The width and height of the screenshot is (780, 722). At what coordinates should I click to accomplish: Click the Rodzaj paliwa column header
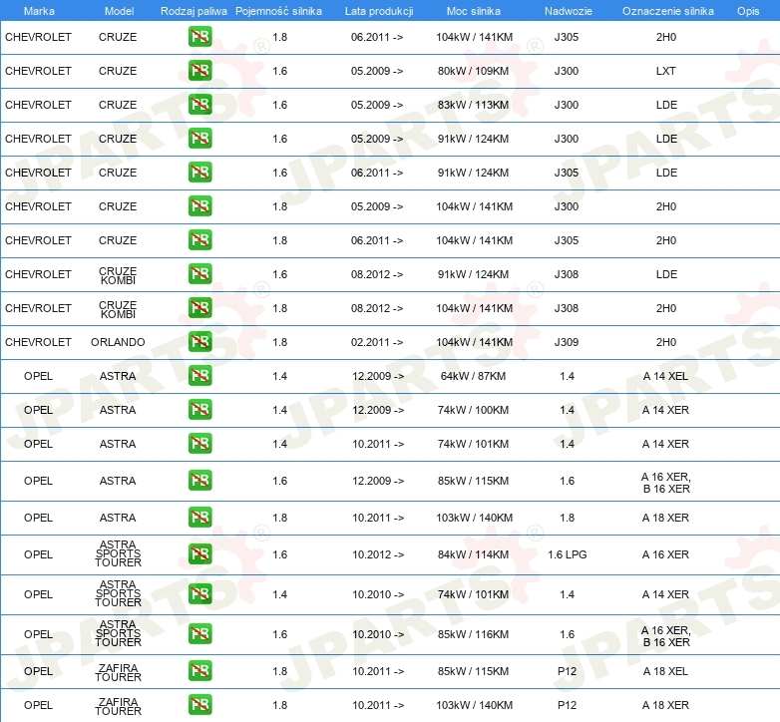click(194, 10)
